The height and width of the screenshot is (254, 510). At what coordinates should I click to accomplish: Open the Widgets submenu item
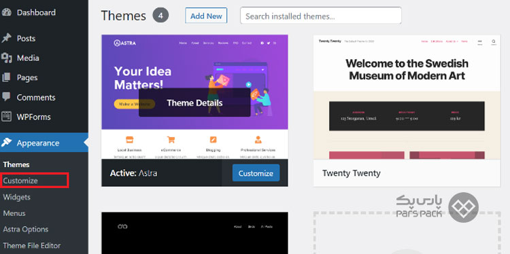pos(16,197)
